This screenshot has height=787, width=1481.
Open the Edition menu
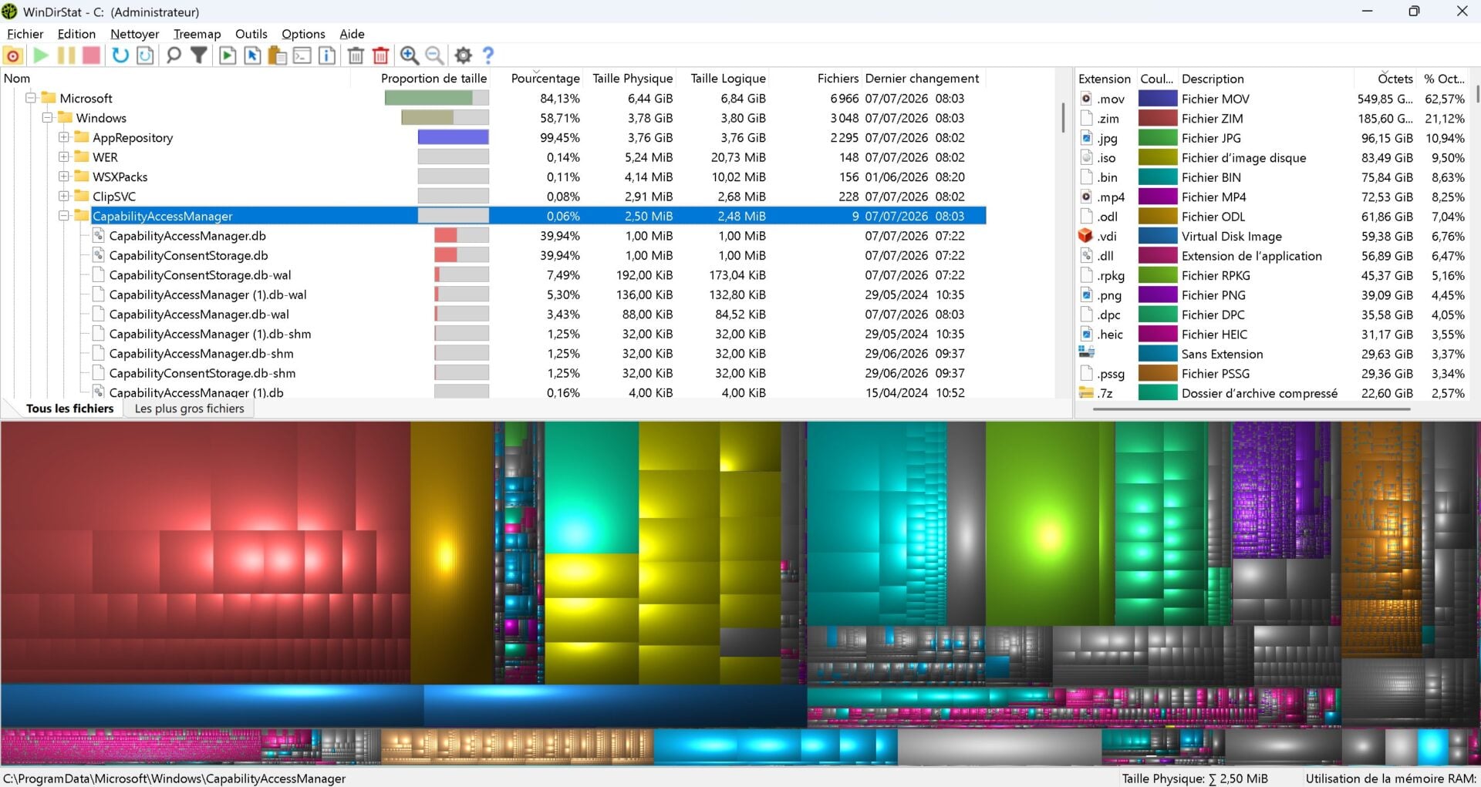(x=76, y=34)
